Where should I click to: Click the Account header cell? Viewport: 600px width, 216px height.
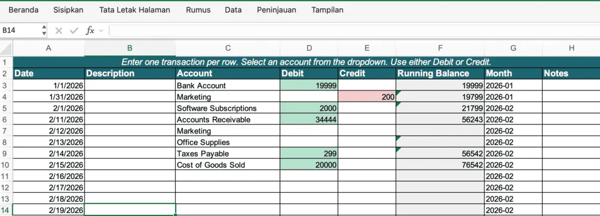(228, 73)
